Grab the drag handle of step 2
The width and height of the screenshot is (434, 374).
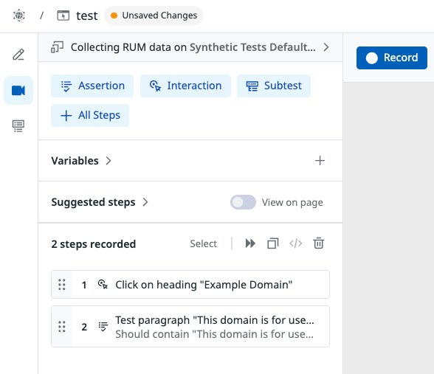[x=62, y=327]
